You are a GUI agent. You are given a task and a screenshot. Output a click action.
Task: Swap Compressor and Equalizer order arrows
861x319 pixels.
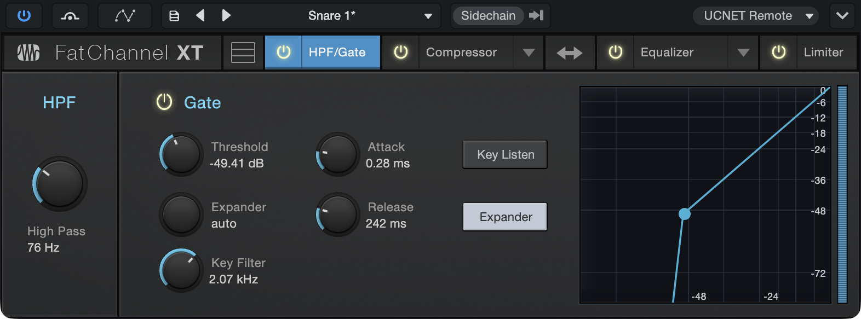tap(570, 53)
